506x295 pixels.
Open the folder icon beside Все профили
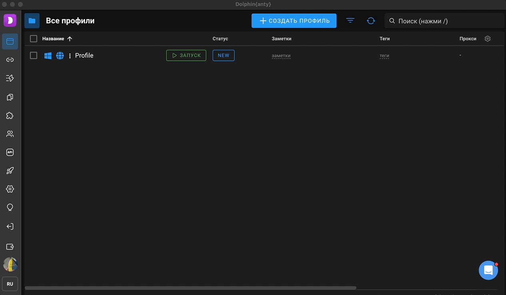click(32, 21)
